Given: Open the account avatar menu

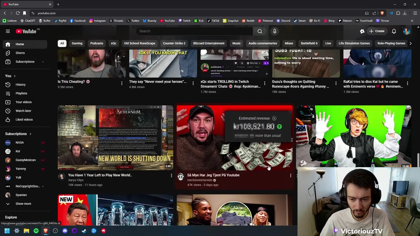Looking at the screenshot, I should pyautogui.click(x=407, y=31).
